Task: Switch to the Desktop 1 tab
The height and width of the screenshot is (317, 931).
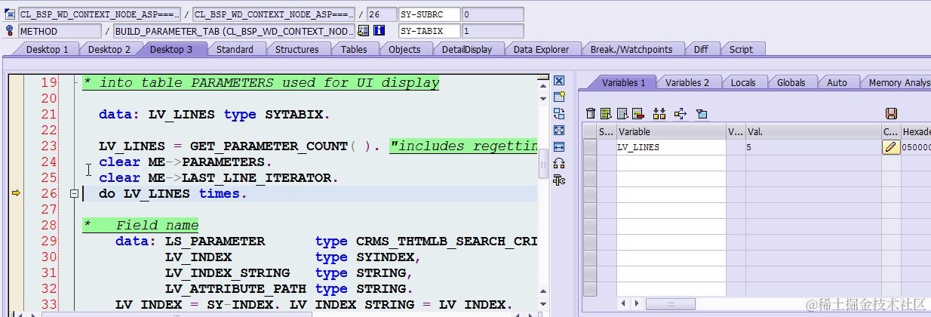Action: point(48,49)
